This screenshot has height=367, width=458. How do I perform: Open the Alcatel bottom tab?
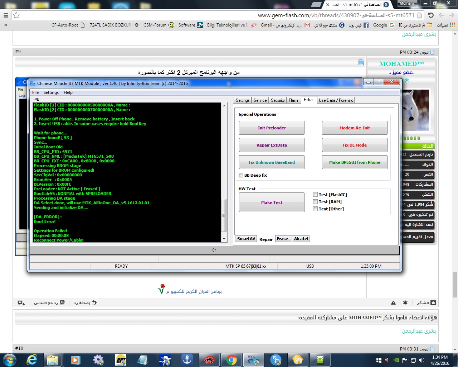tap(301, 239)
